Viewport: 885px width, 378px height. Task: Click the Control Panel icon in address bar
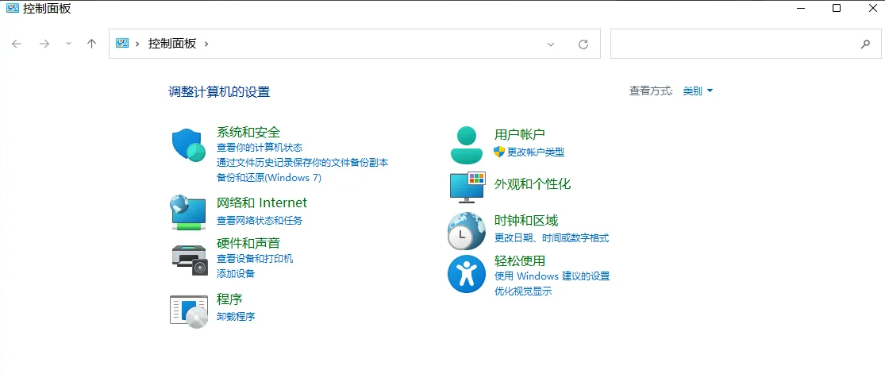tap(122, 43)
